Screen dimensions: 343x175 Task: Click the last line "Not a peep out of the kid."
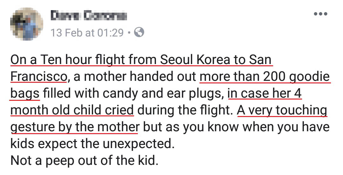[x=84, y=160]
